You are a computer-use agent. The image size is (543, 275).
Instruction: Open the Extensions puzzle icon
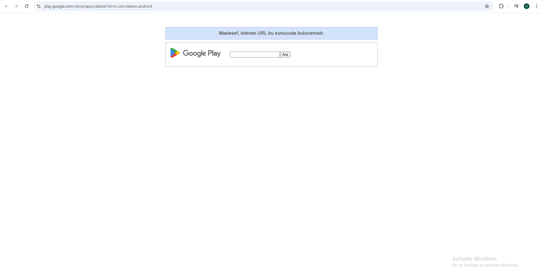tap(501, 6)
